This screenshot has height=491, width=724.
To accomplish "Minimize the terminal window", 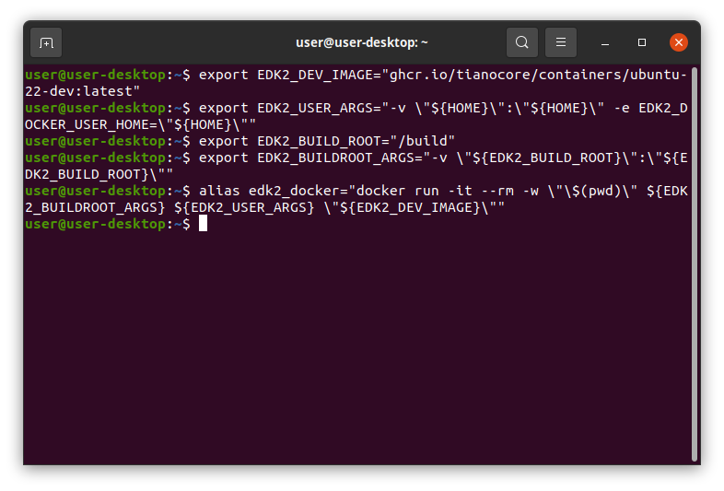I will [605, 42].
